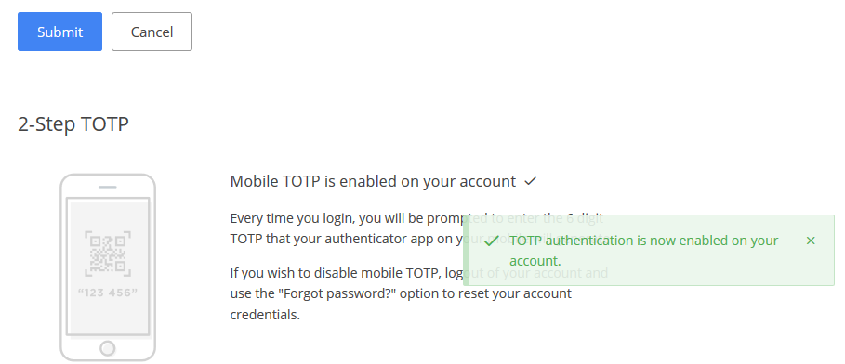This screenshot has height=364, width=845.
Task: Click the "Every time you login" paragraph
Action: (416, 228)
